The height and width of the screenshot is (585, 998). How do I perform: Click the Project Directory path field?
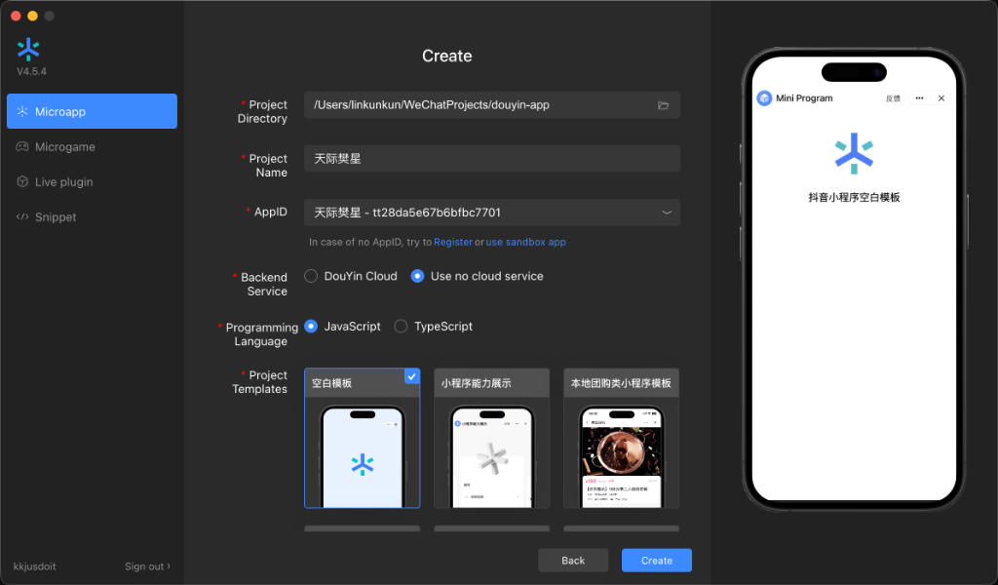[x=492, y=105]
